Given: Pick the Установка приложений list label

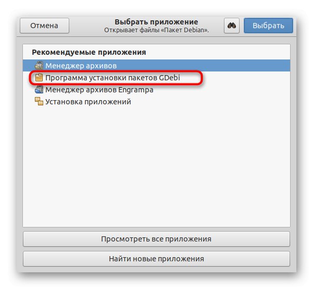Looking at the screenshot, I should tap(88, 102).
